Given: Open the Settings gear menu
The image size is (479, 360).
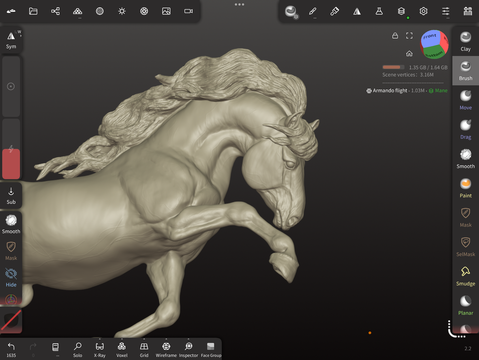Looking at the screenshot, I should pos(423,11).
